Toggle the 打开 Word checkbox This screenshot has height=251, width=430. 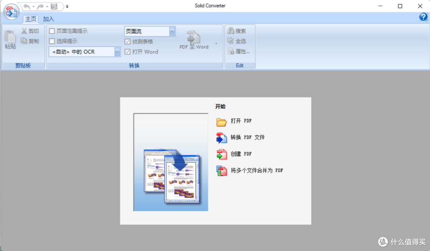tap(127, 52)
